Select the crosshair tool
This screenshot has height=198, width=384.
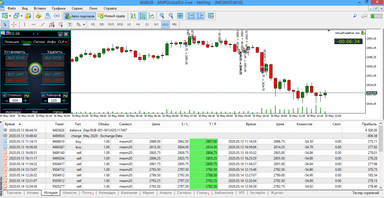(x=14, y=24)
